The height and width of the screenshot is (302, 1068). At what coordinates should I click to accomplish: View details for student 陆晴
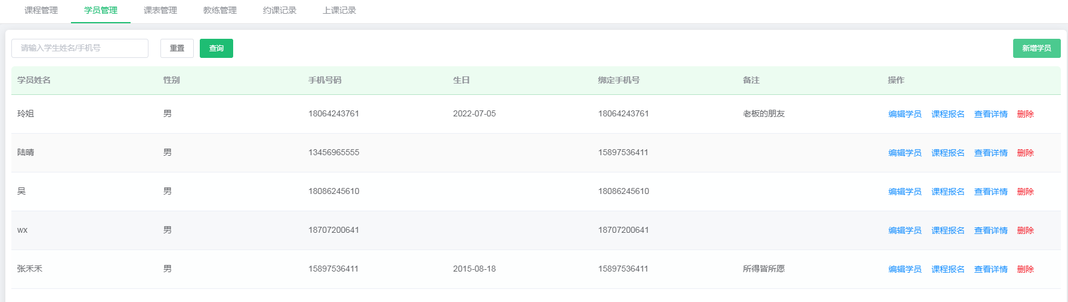click(990, 153)
